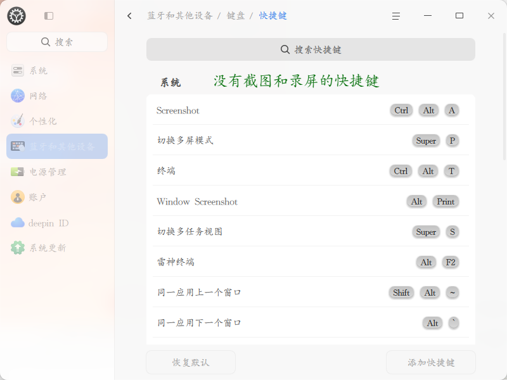Focus the sidebar 搜索 field
This screenshot has width=507, height=380.
coord(57,42)
